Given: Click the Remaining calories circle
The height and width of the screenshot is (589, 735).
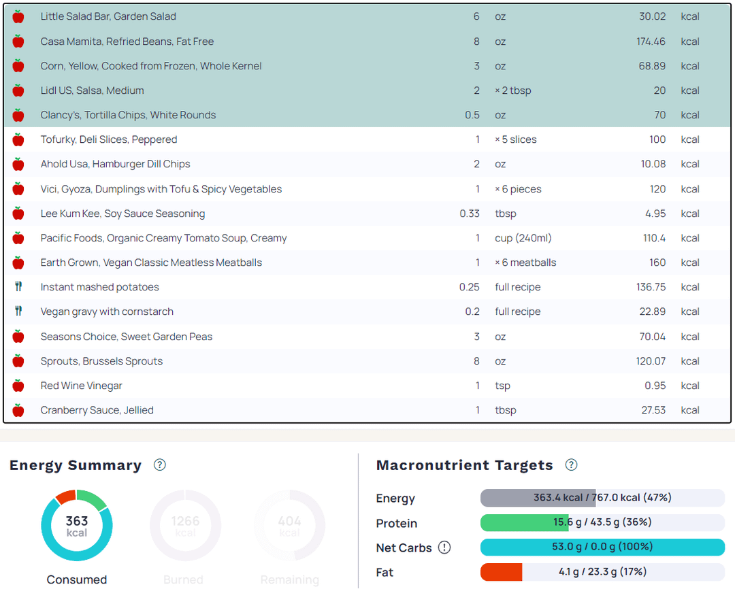Looking at the screenshot, I should [289, 526].
